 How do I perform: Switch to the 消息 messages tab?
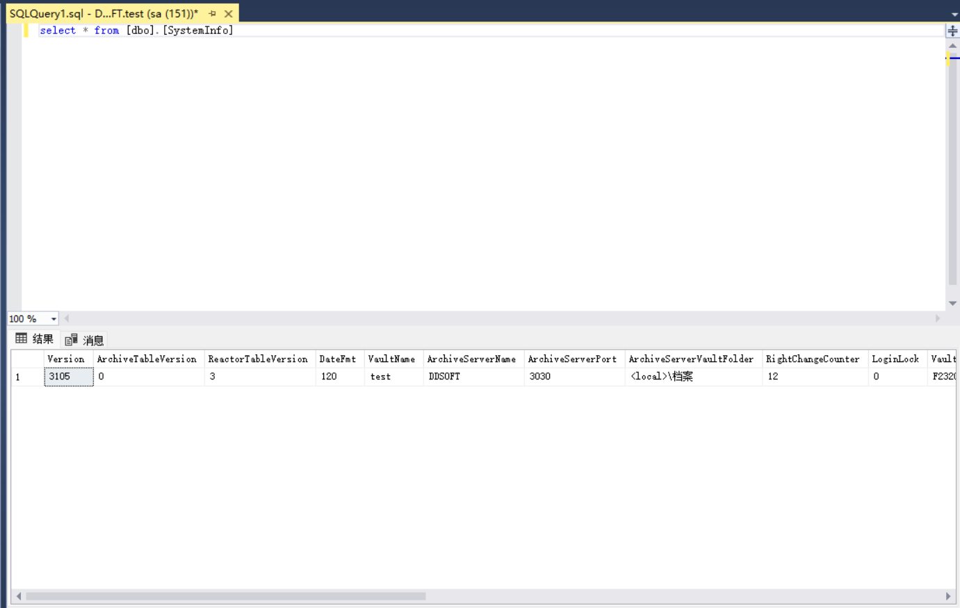(85, 340)
